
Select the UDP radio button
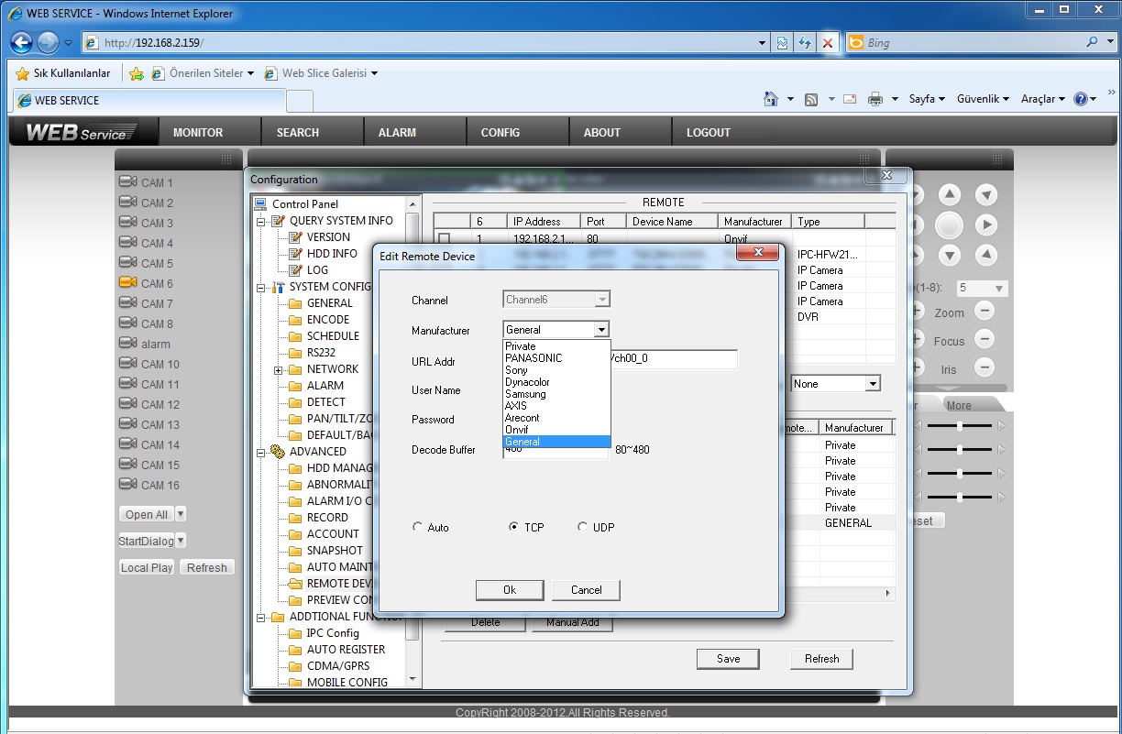tap(583, 527)
